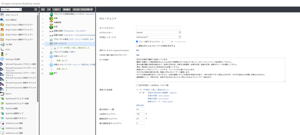Image resolution: width=300 pixels, height=135 pixels.
Task: Select the 待機時間 step in the flow
Action: (57, 22)
